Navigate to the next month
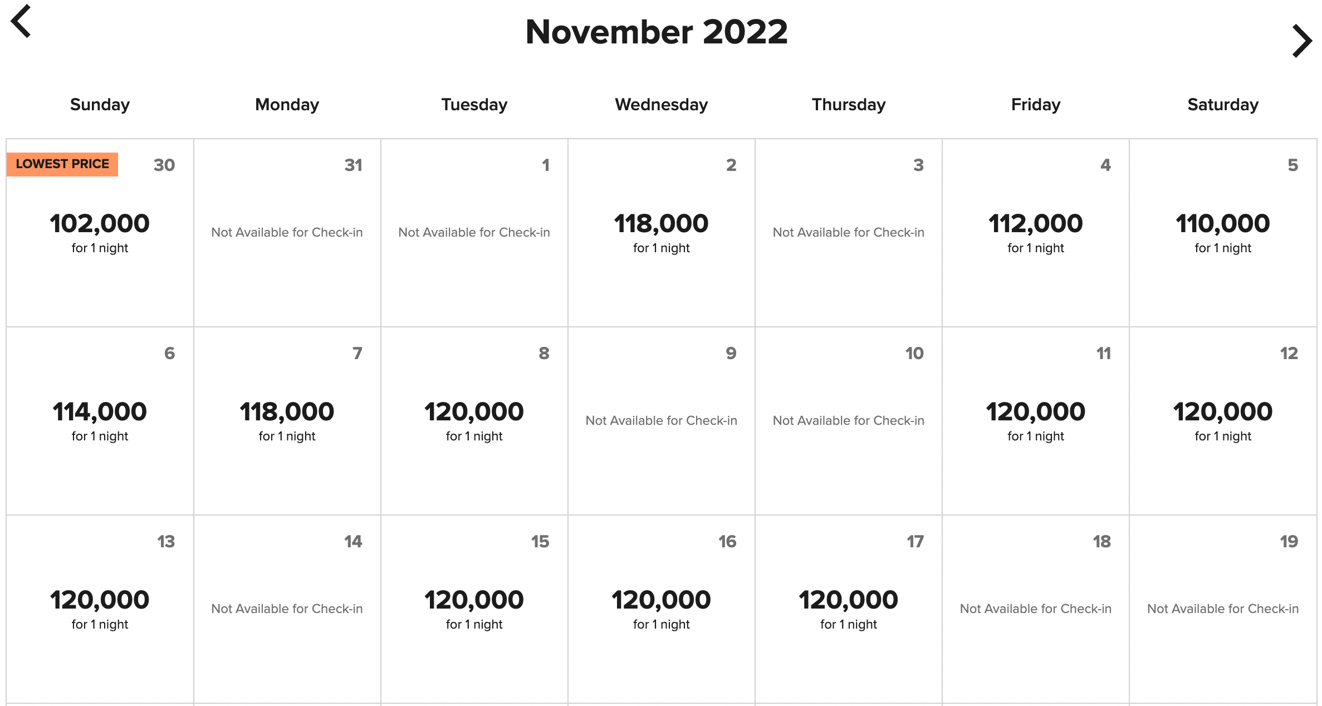1322x706 pixels. (1302, 41)
